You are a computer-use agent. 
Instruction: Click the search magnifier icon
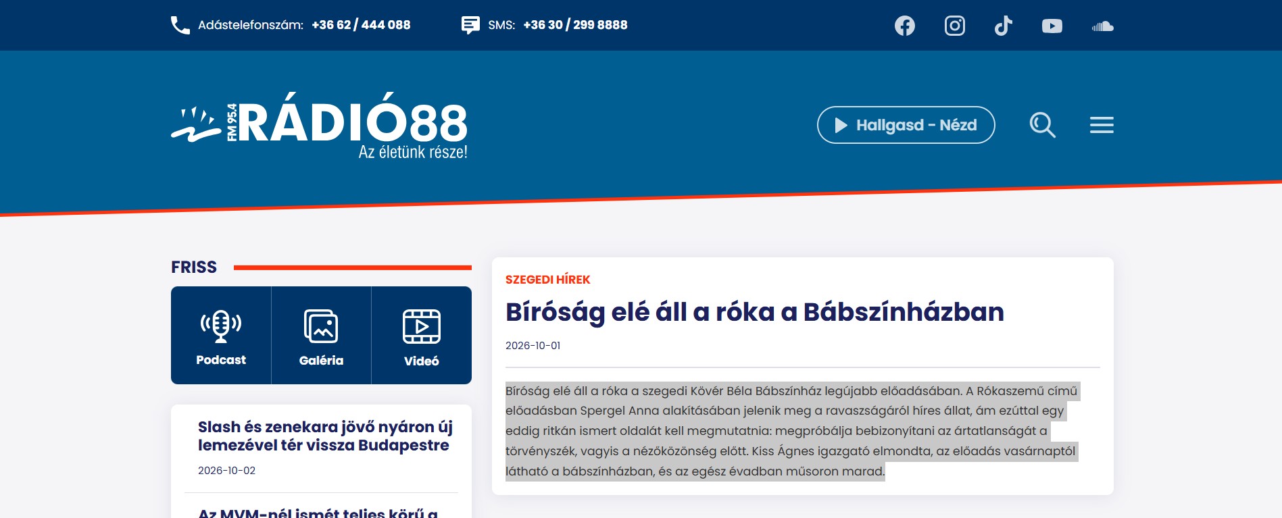1042,125
